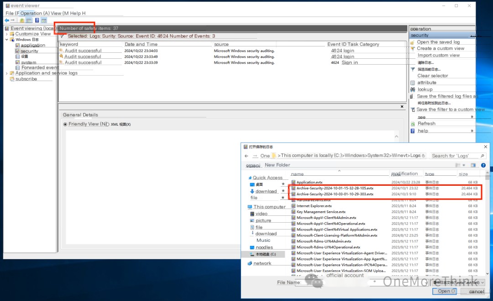Click the funnel icon for Create a custom view
493x301 pixels.
click(413, 48)
